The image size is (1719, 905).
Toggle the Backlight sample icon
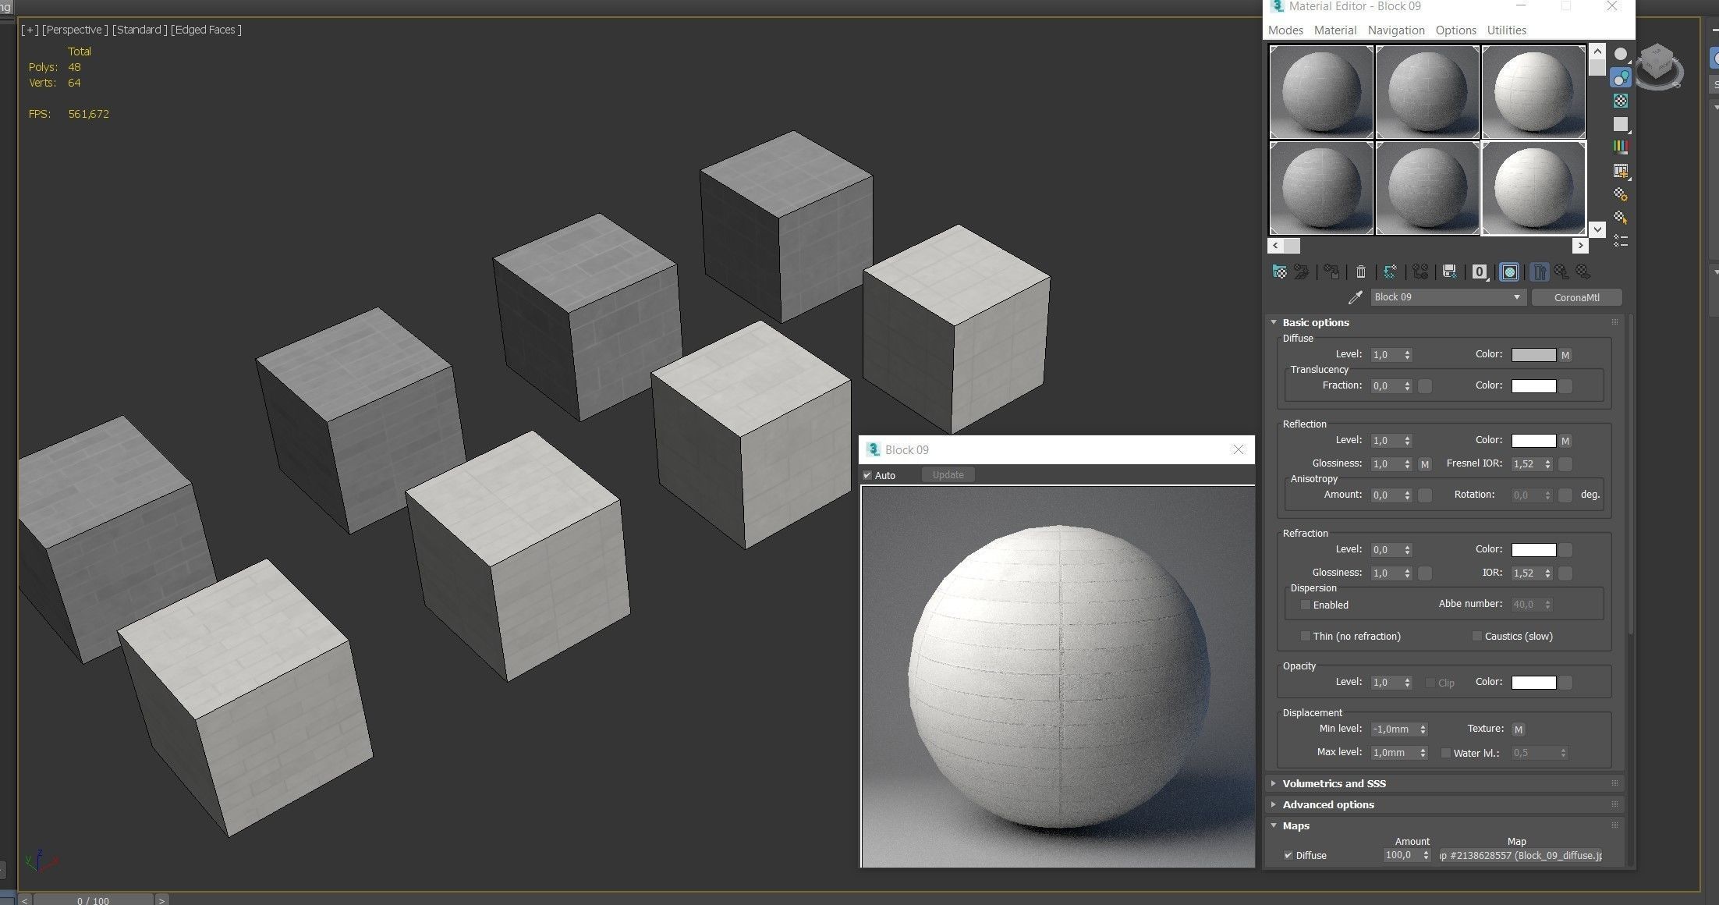1621,78
